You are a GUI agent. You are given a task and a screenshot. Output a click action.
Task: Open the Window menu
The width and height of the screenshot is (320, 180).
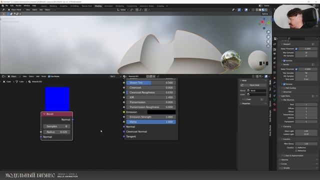26,5
